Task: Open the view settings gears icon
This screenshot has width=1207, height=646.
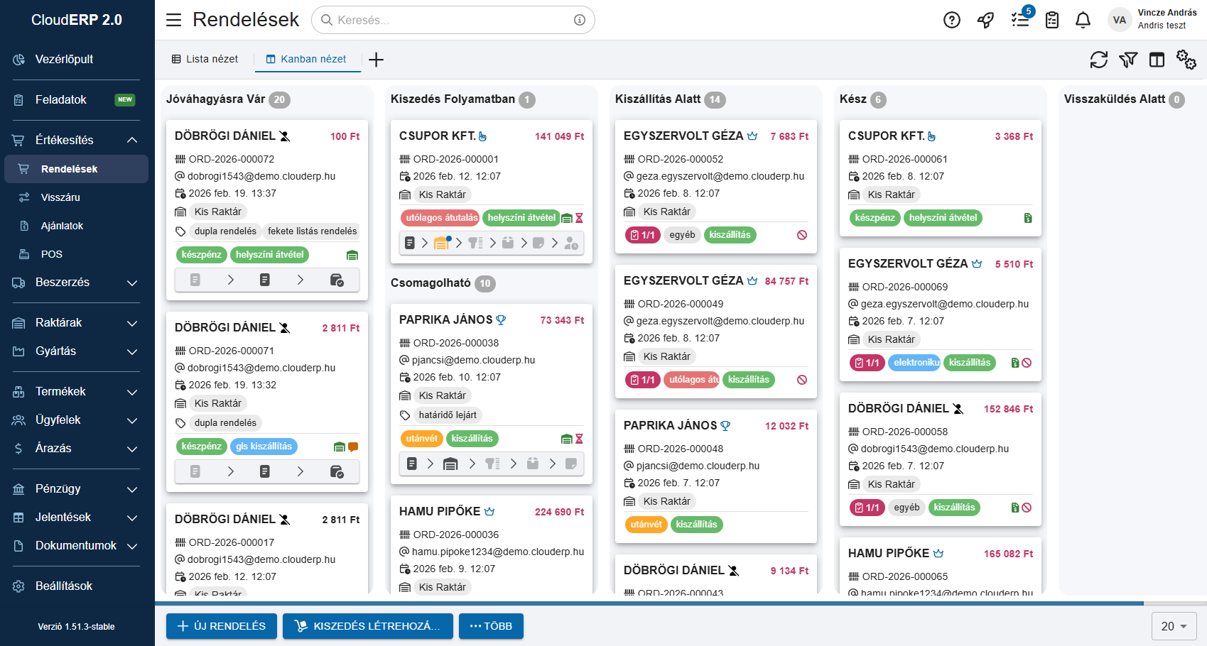Action: (x=1186, y=60)
